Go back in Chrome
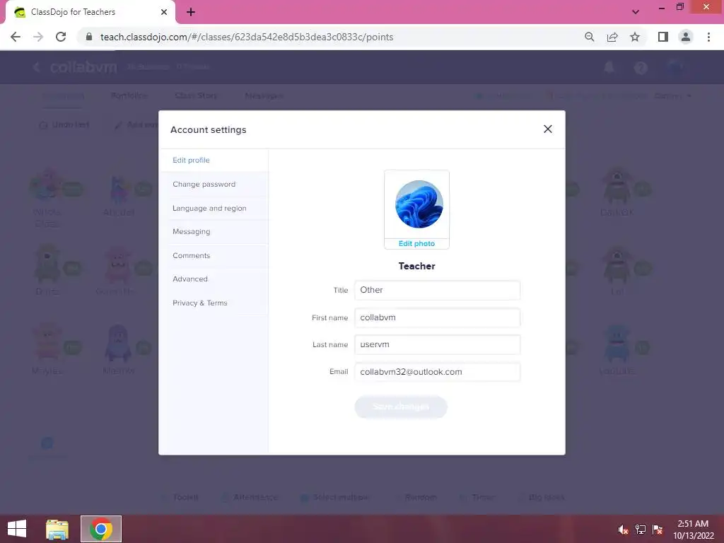Viewport: 724px width, 543px height. pos(16,37)
